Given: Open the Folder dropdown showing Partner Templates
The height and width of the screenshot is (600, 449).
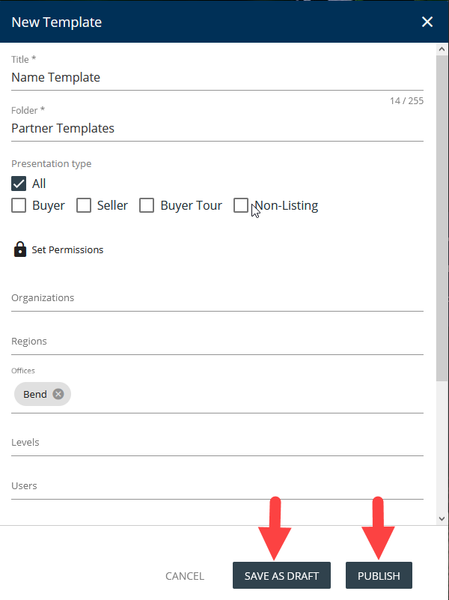Looking at the screenshot, I should (x=217, y=128).
